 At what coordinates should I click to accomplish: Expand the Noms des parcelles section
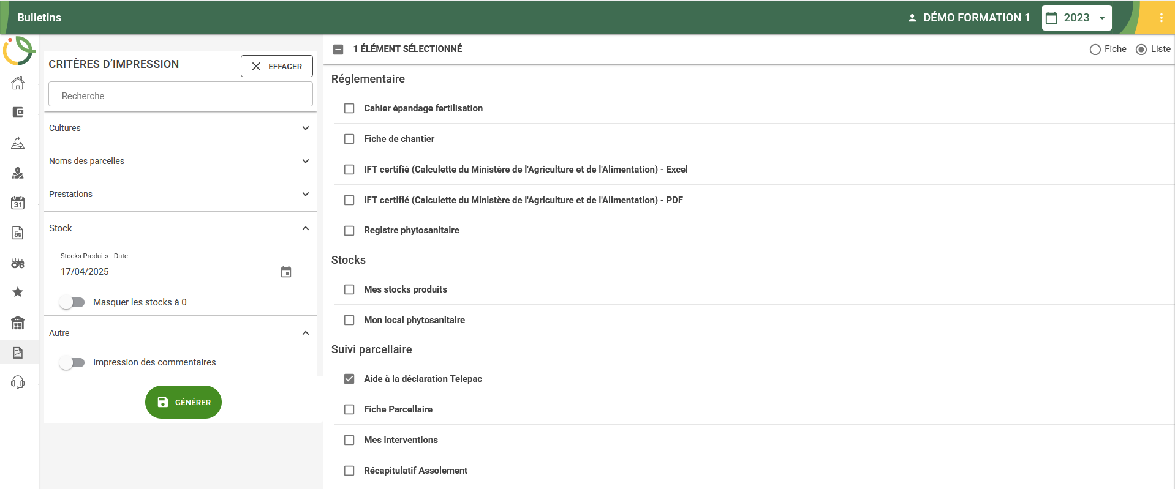181,161
